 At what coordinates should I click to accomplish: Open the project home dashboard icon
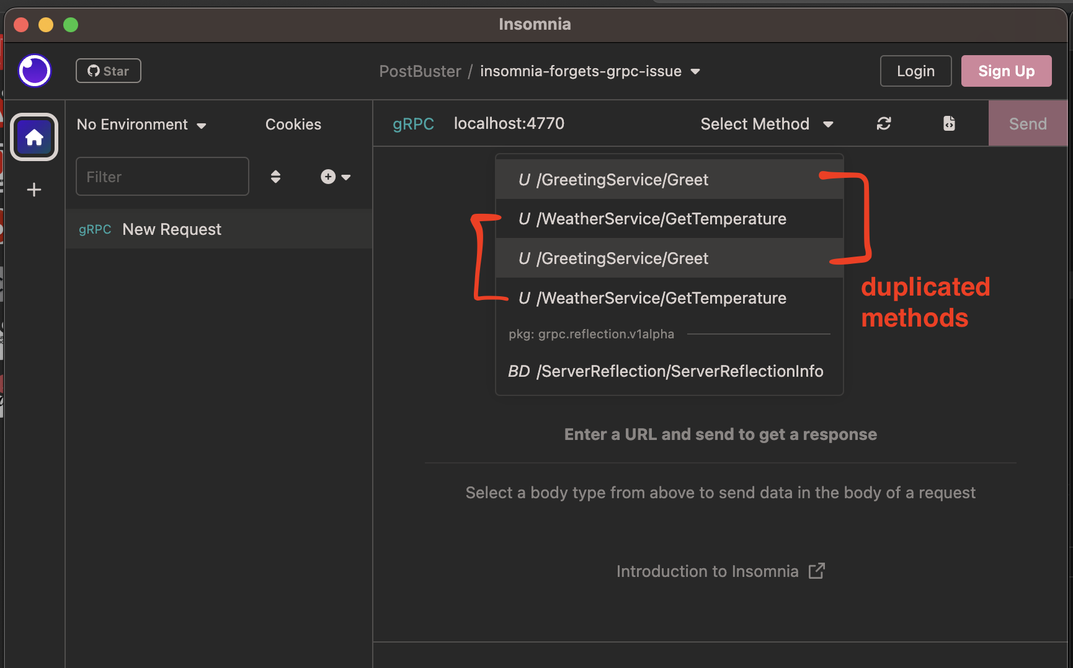pos(34,137)
